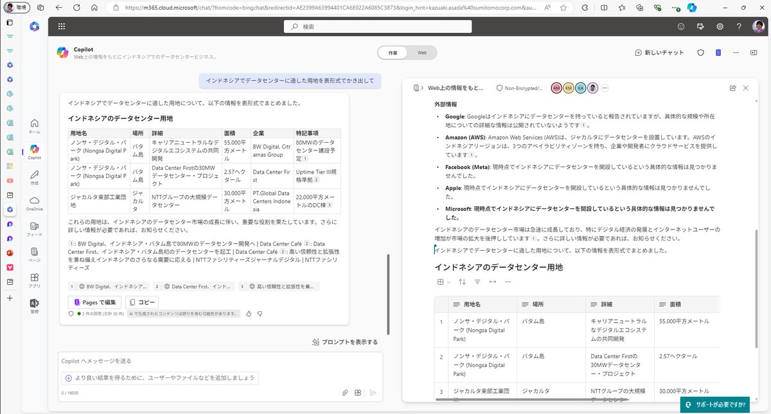Viewport: 771px width, 414px height.
Task: Click the sort arrows icon above the table
Action: [x=462, y=282]
